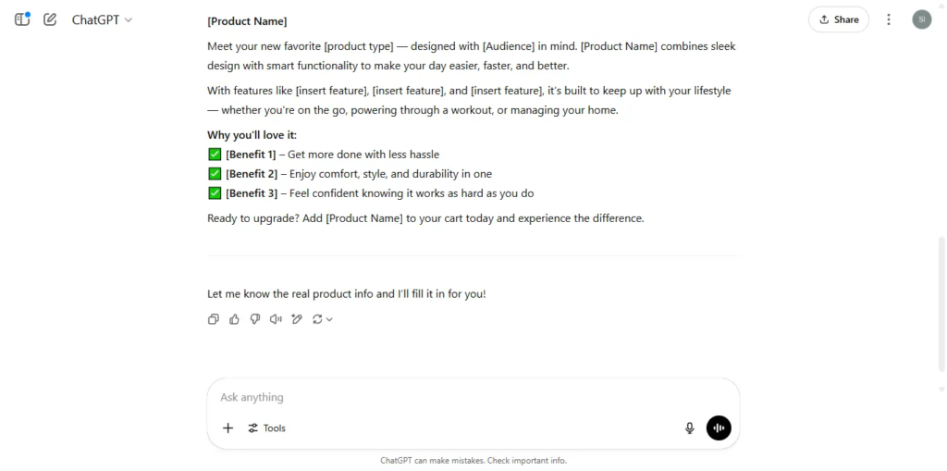Give the response a thumbs down
This screenshot has height=471, width=947.
(255, 319)
